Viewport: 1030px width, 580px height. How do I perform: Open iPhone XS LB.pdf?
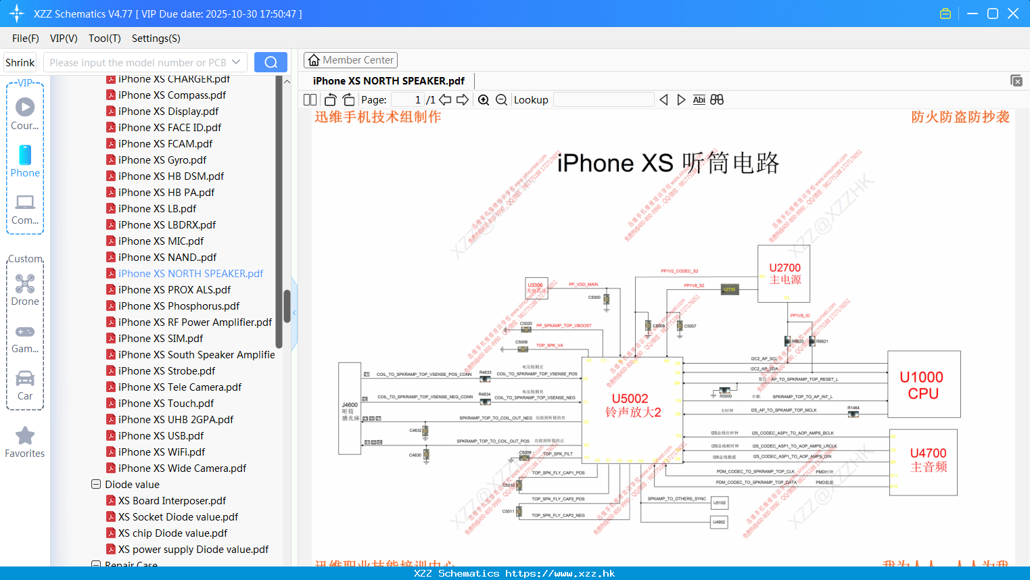pos(157,208)
